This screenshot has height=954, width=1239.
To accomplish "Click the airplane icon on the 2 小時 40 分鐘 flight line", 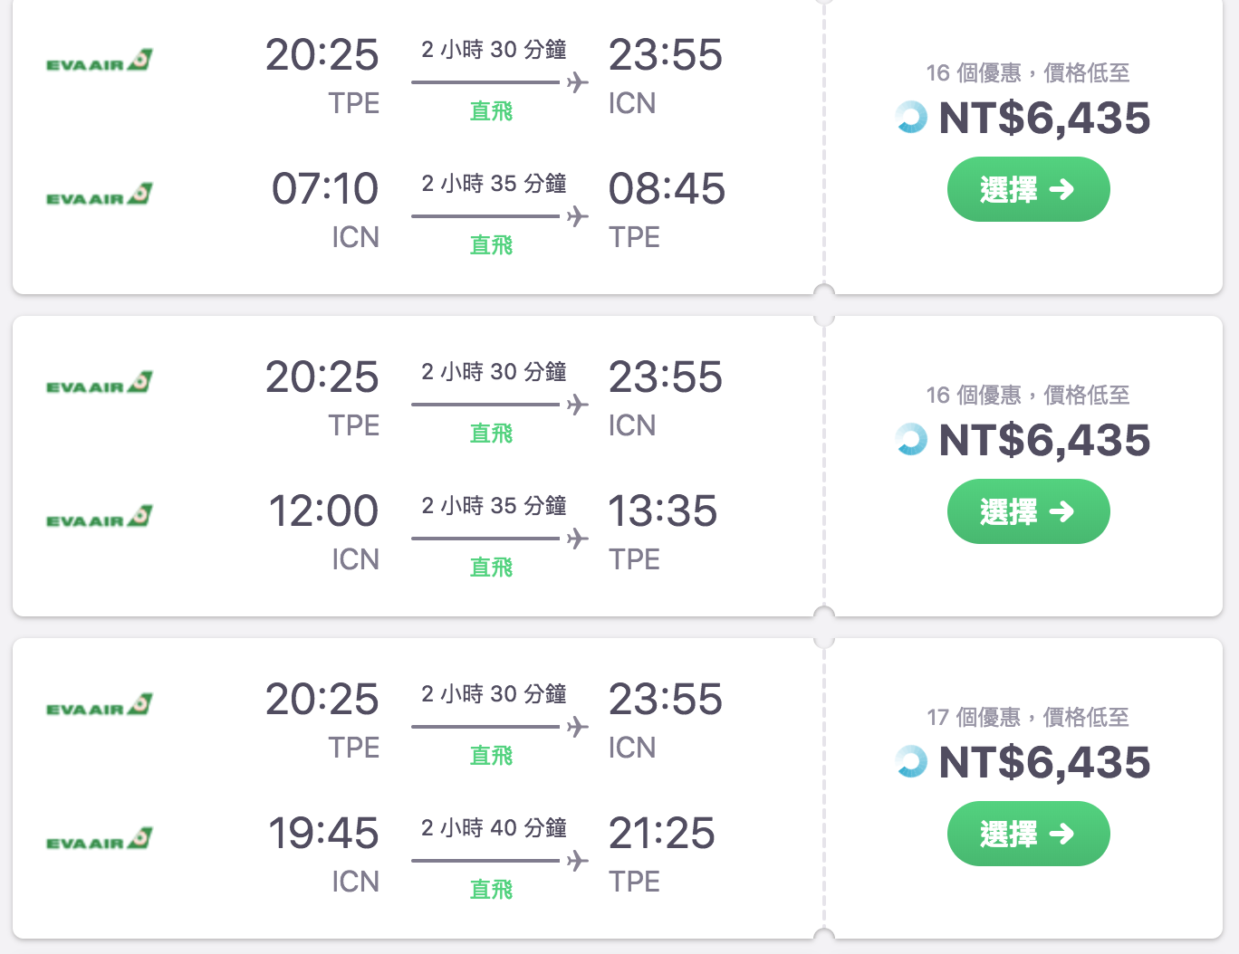I will pyautogui.click(x=578, y=860).
